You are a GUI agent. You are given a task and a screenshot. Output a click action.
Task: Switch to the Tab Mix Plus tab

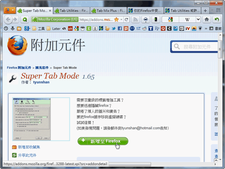pos(109,10)
